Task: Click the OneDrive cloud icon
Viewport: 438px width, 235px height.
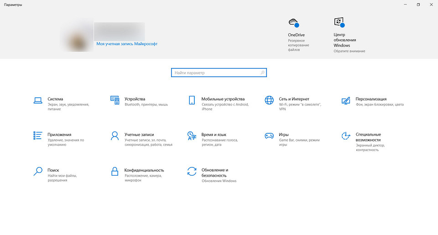Action: pyautogui.click(x=294, y=23)
